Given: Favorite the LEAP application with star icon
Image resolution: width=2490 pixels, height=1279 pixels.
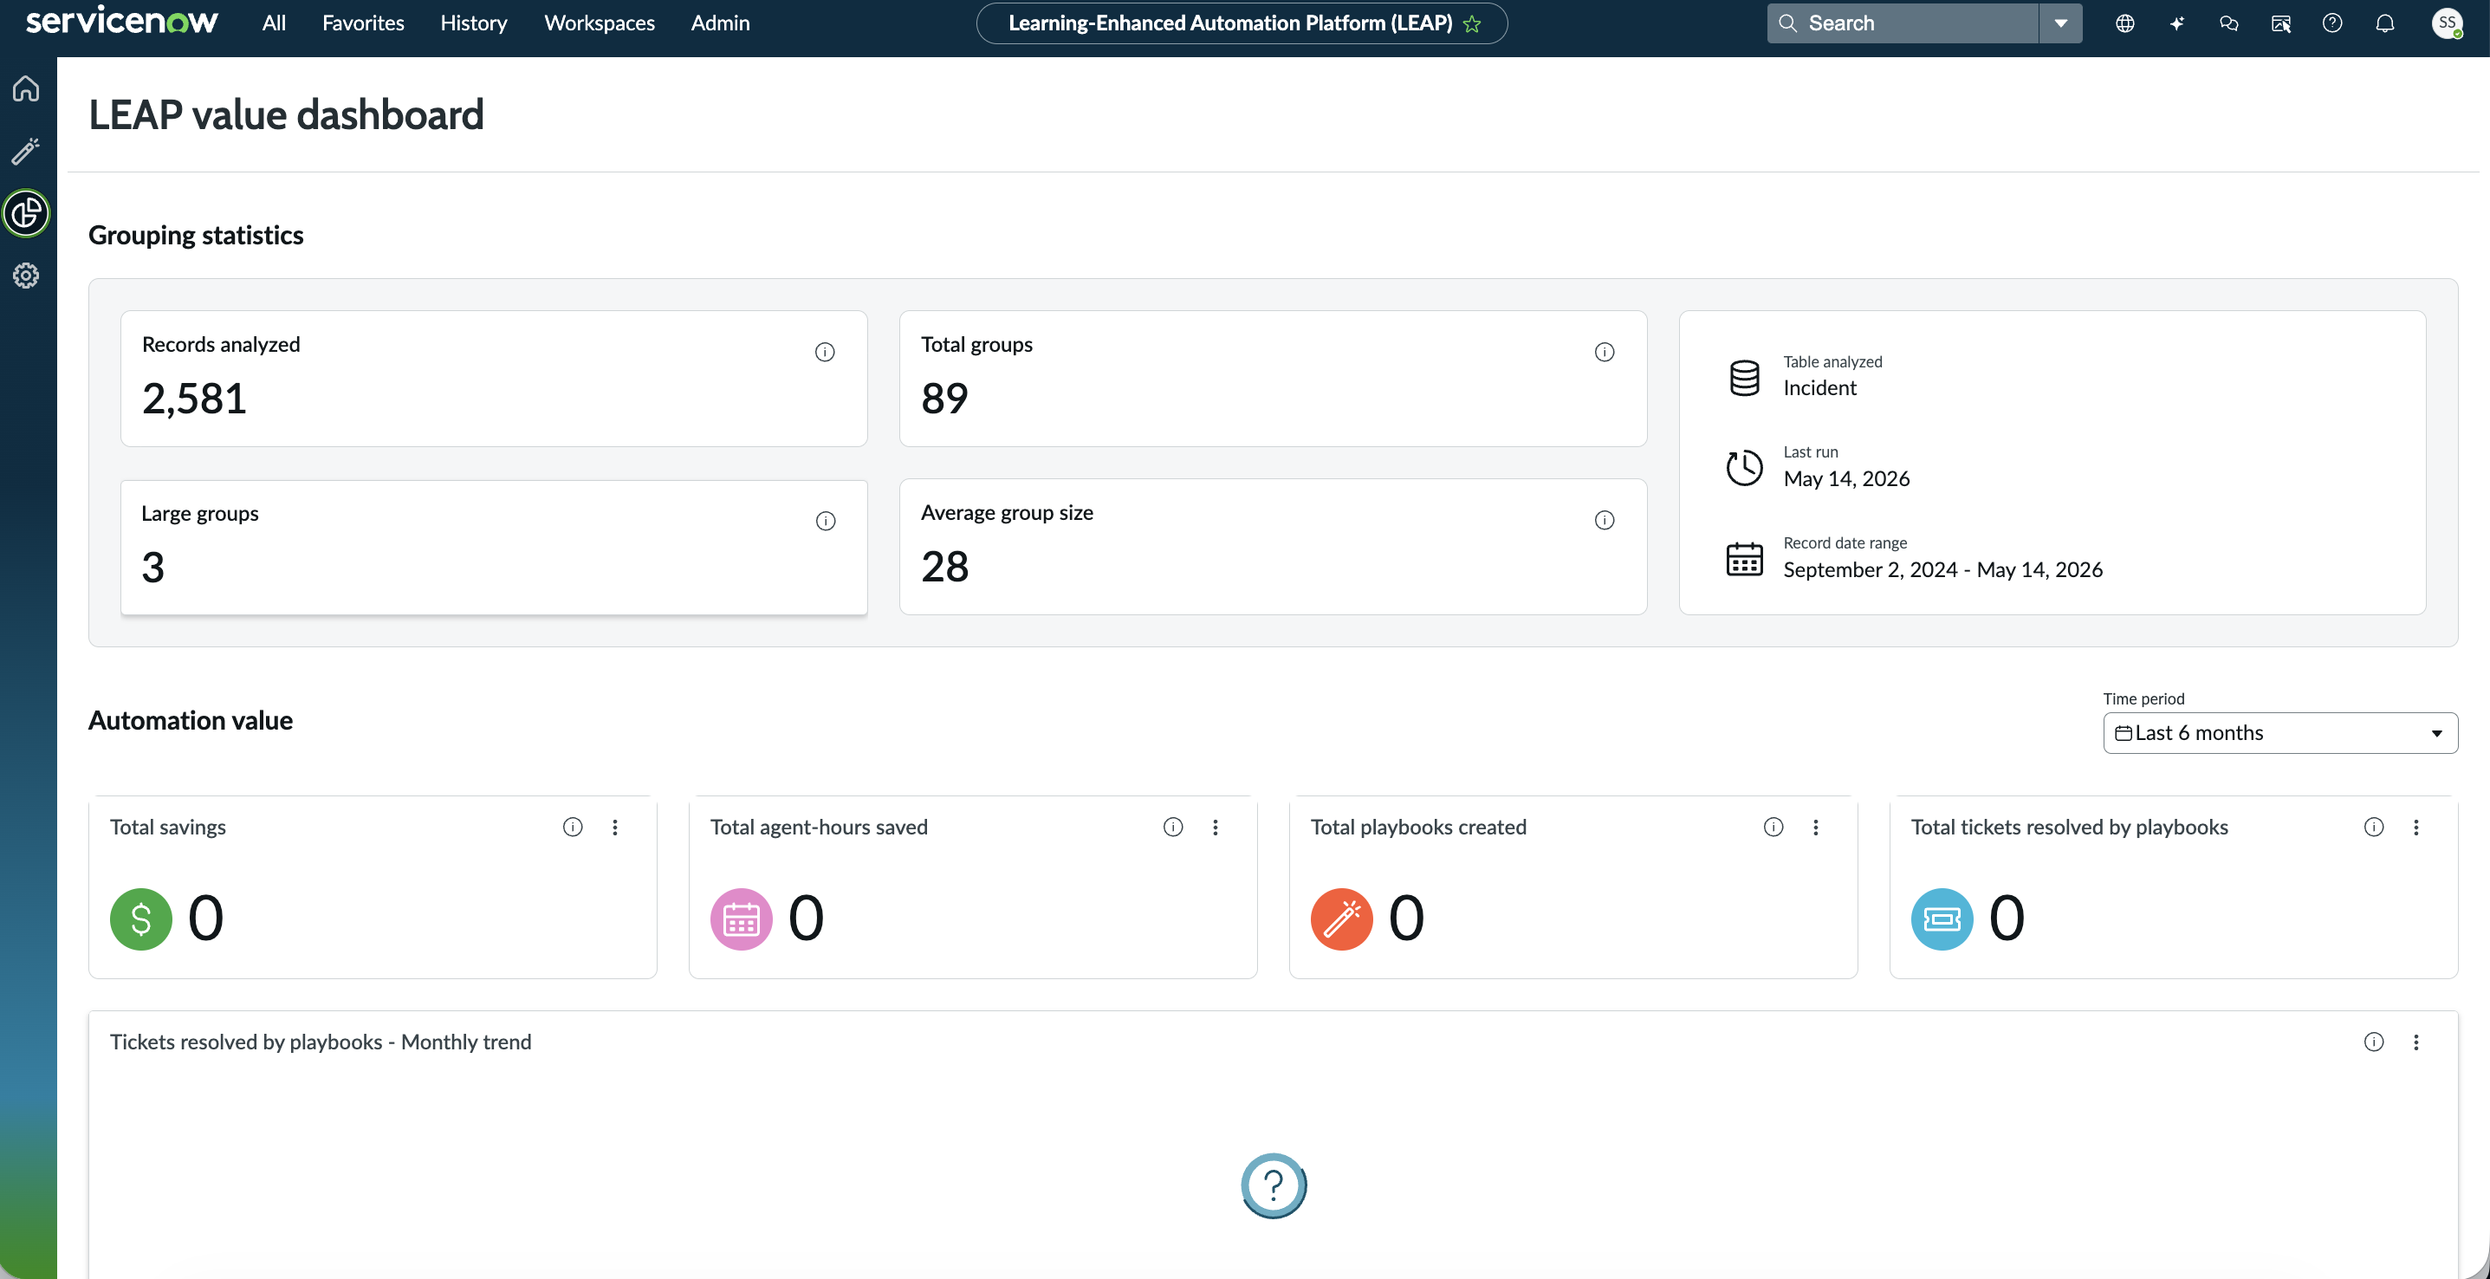Looking at the screenshot, I should pos(1472,24).
